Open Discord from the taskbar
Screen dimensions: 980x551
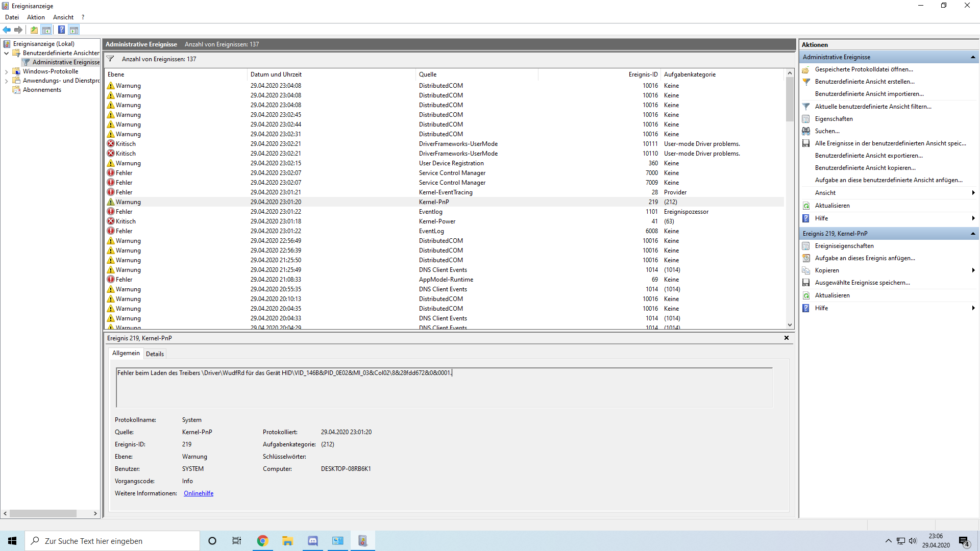(x=313, y=541)
